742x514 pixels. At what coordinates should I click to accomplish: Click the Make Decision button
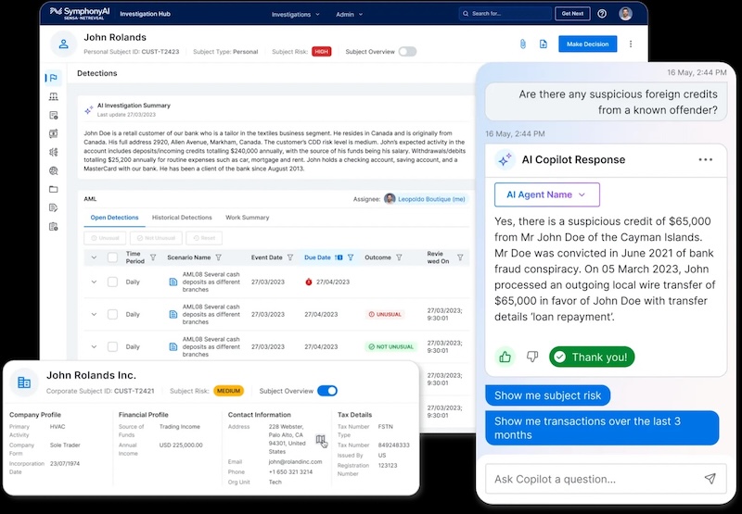pyautogui.click(x=587, y=44)
